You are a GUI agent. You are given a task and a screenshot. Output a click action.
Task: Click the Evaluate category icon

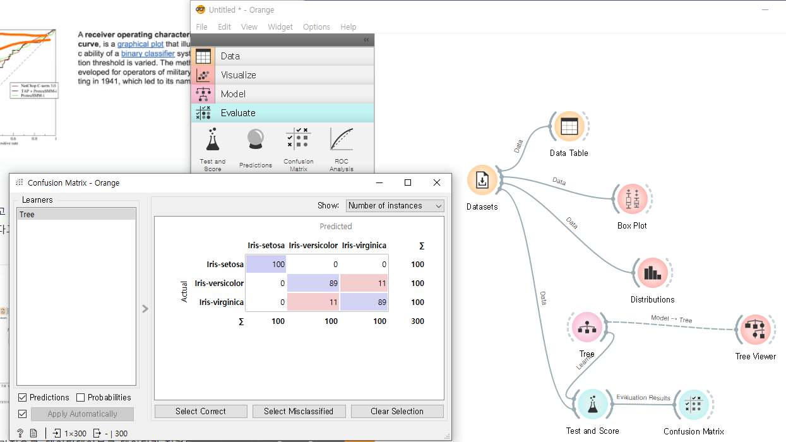203,113
